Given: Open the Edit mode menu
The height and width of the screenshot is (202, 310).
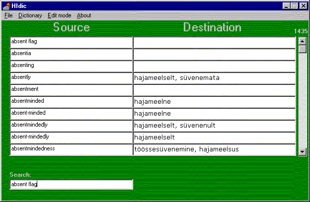Looking at the screenshot, I should click(59, 15).
